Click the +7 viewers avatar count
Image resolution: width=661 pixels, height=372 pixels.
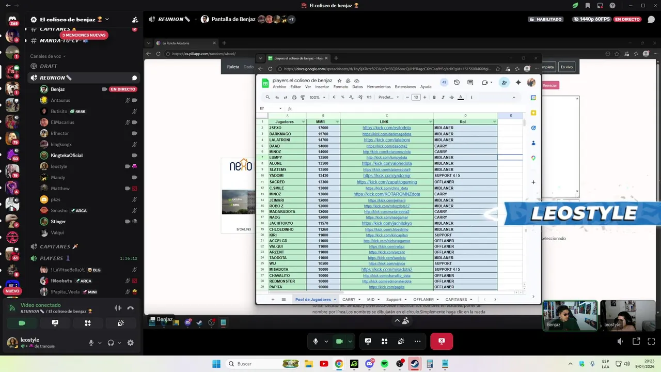tap(291, 19)
